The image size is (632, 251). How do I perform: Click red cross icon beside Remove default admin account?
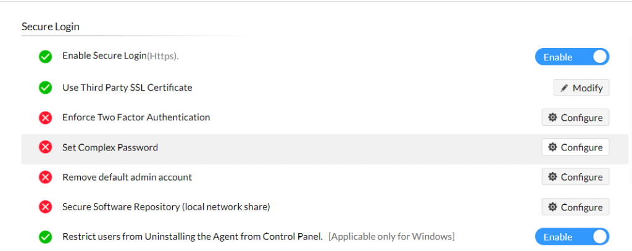point(45,177)
